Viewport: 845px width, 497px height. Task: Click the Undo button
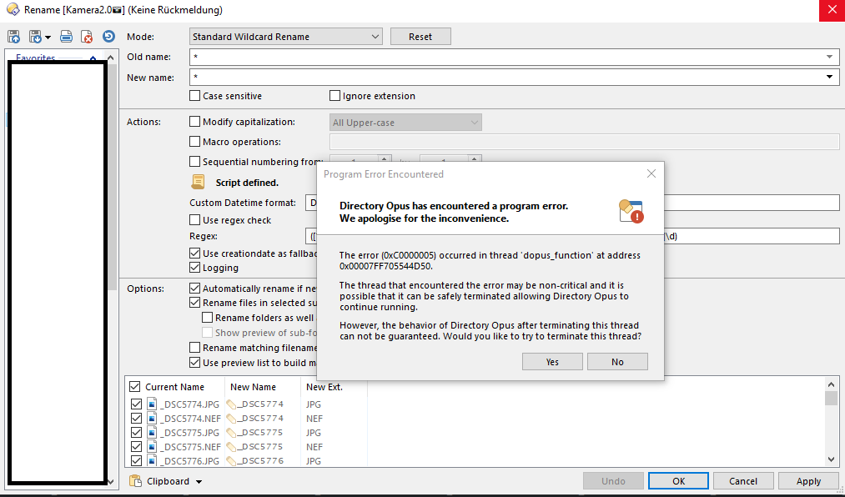click(613, 481)
